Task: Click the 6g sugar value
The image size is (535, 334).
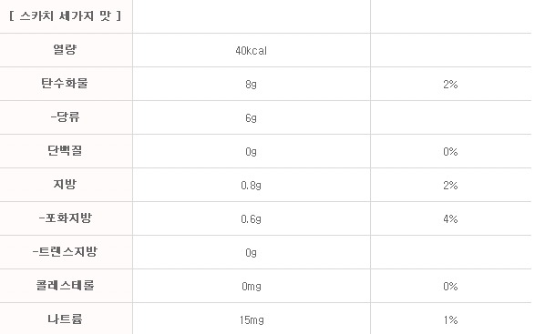Action: click(x=252, y=118)
